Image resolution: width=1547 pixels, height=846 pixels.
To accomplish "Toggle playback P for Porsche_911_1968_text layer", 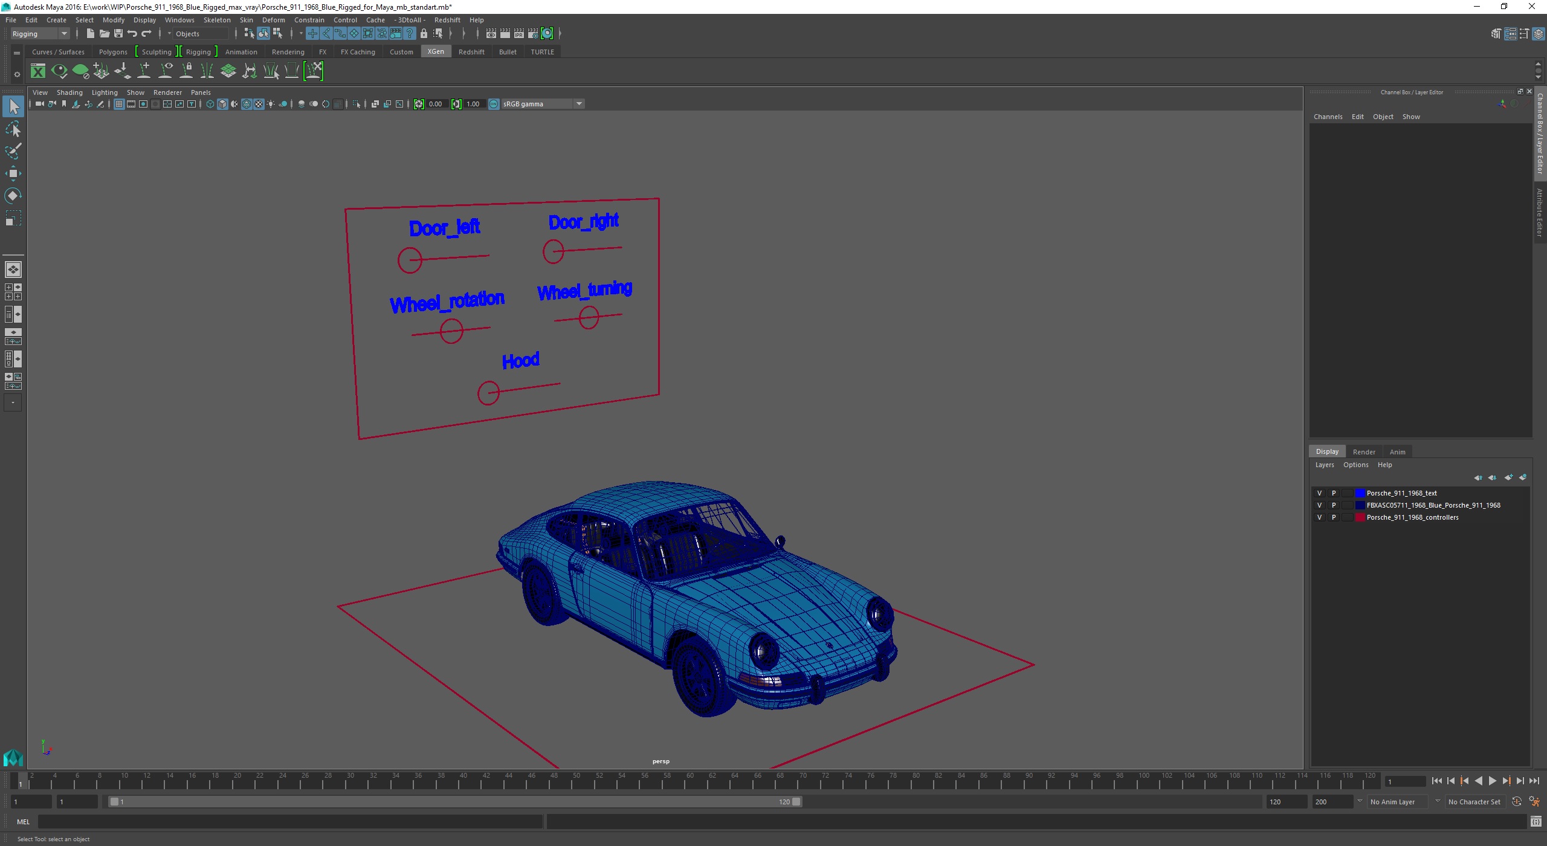I will pos(1334,493).
